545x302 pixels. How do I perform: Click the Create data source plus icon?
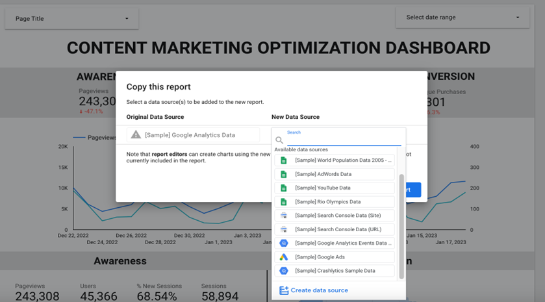coord(283,290)
